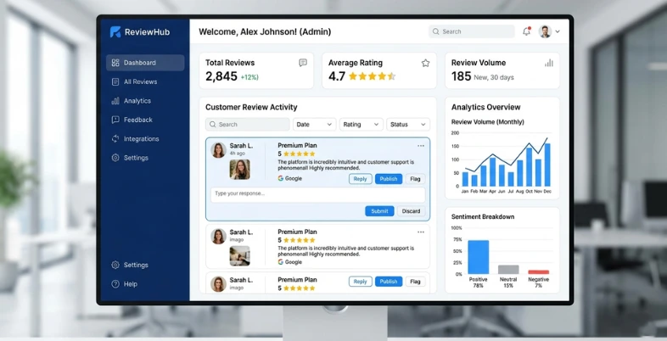The height and width of the screenshot is (341, 667).
Task: Click the 2,845 total reviews value
Action: click(x=221, y=76)
